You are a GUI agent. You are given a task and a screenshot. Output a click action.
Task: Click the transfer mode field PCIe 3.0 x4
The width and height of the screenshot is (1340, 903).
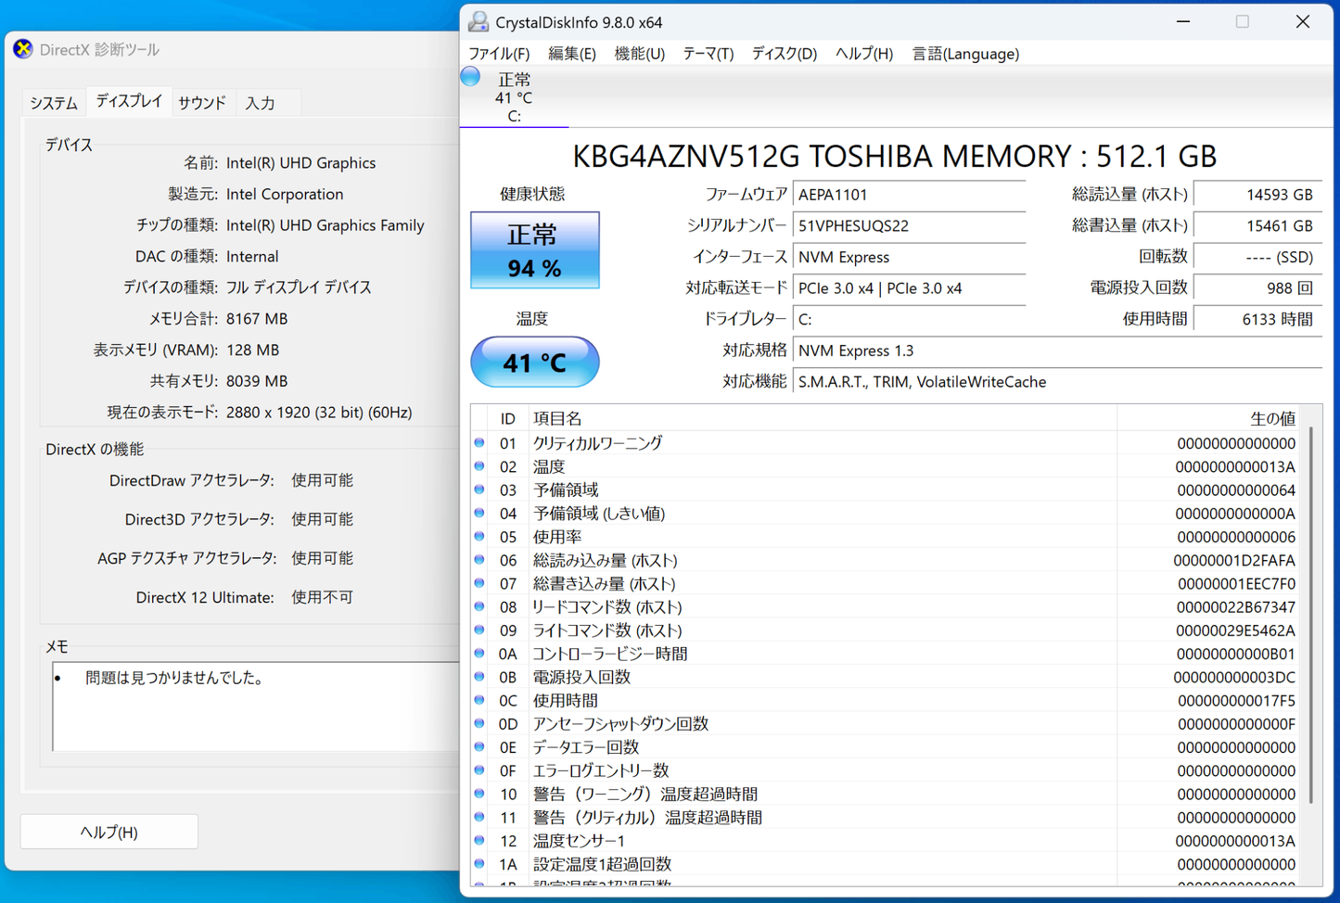[x=910, y=288]
